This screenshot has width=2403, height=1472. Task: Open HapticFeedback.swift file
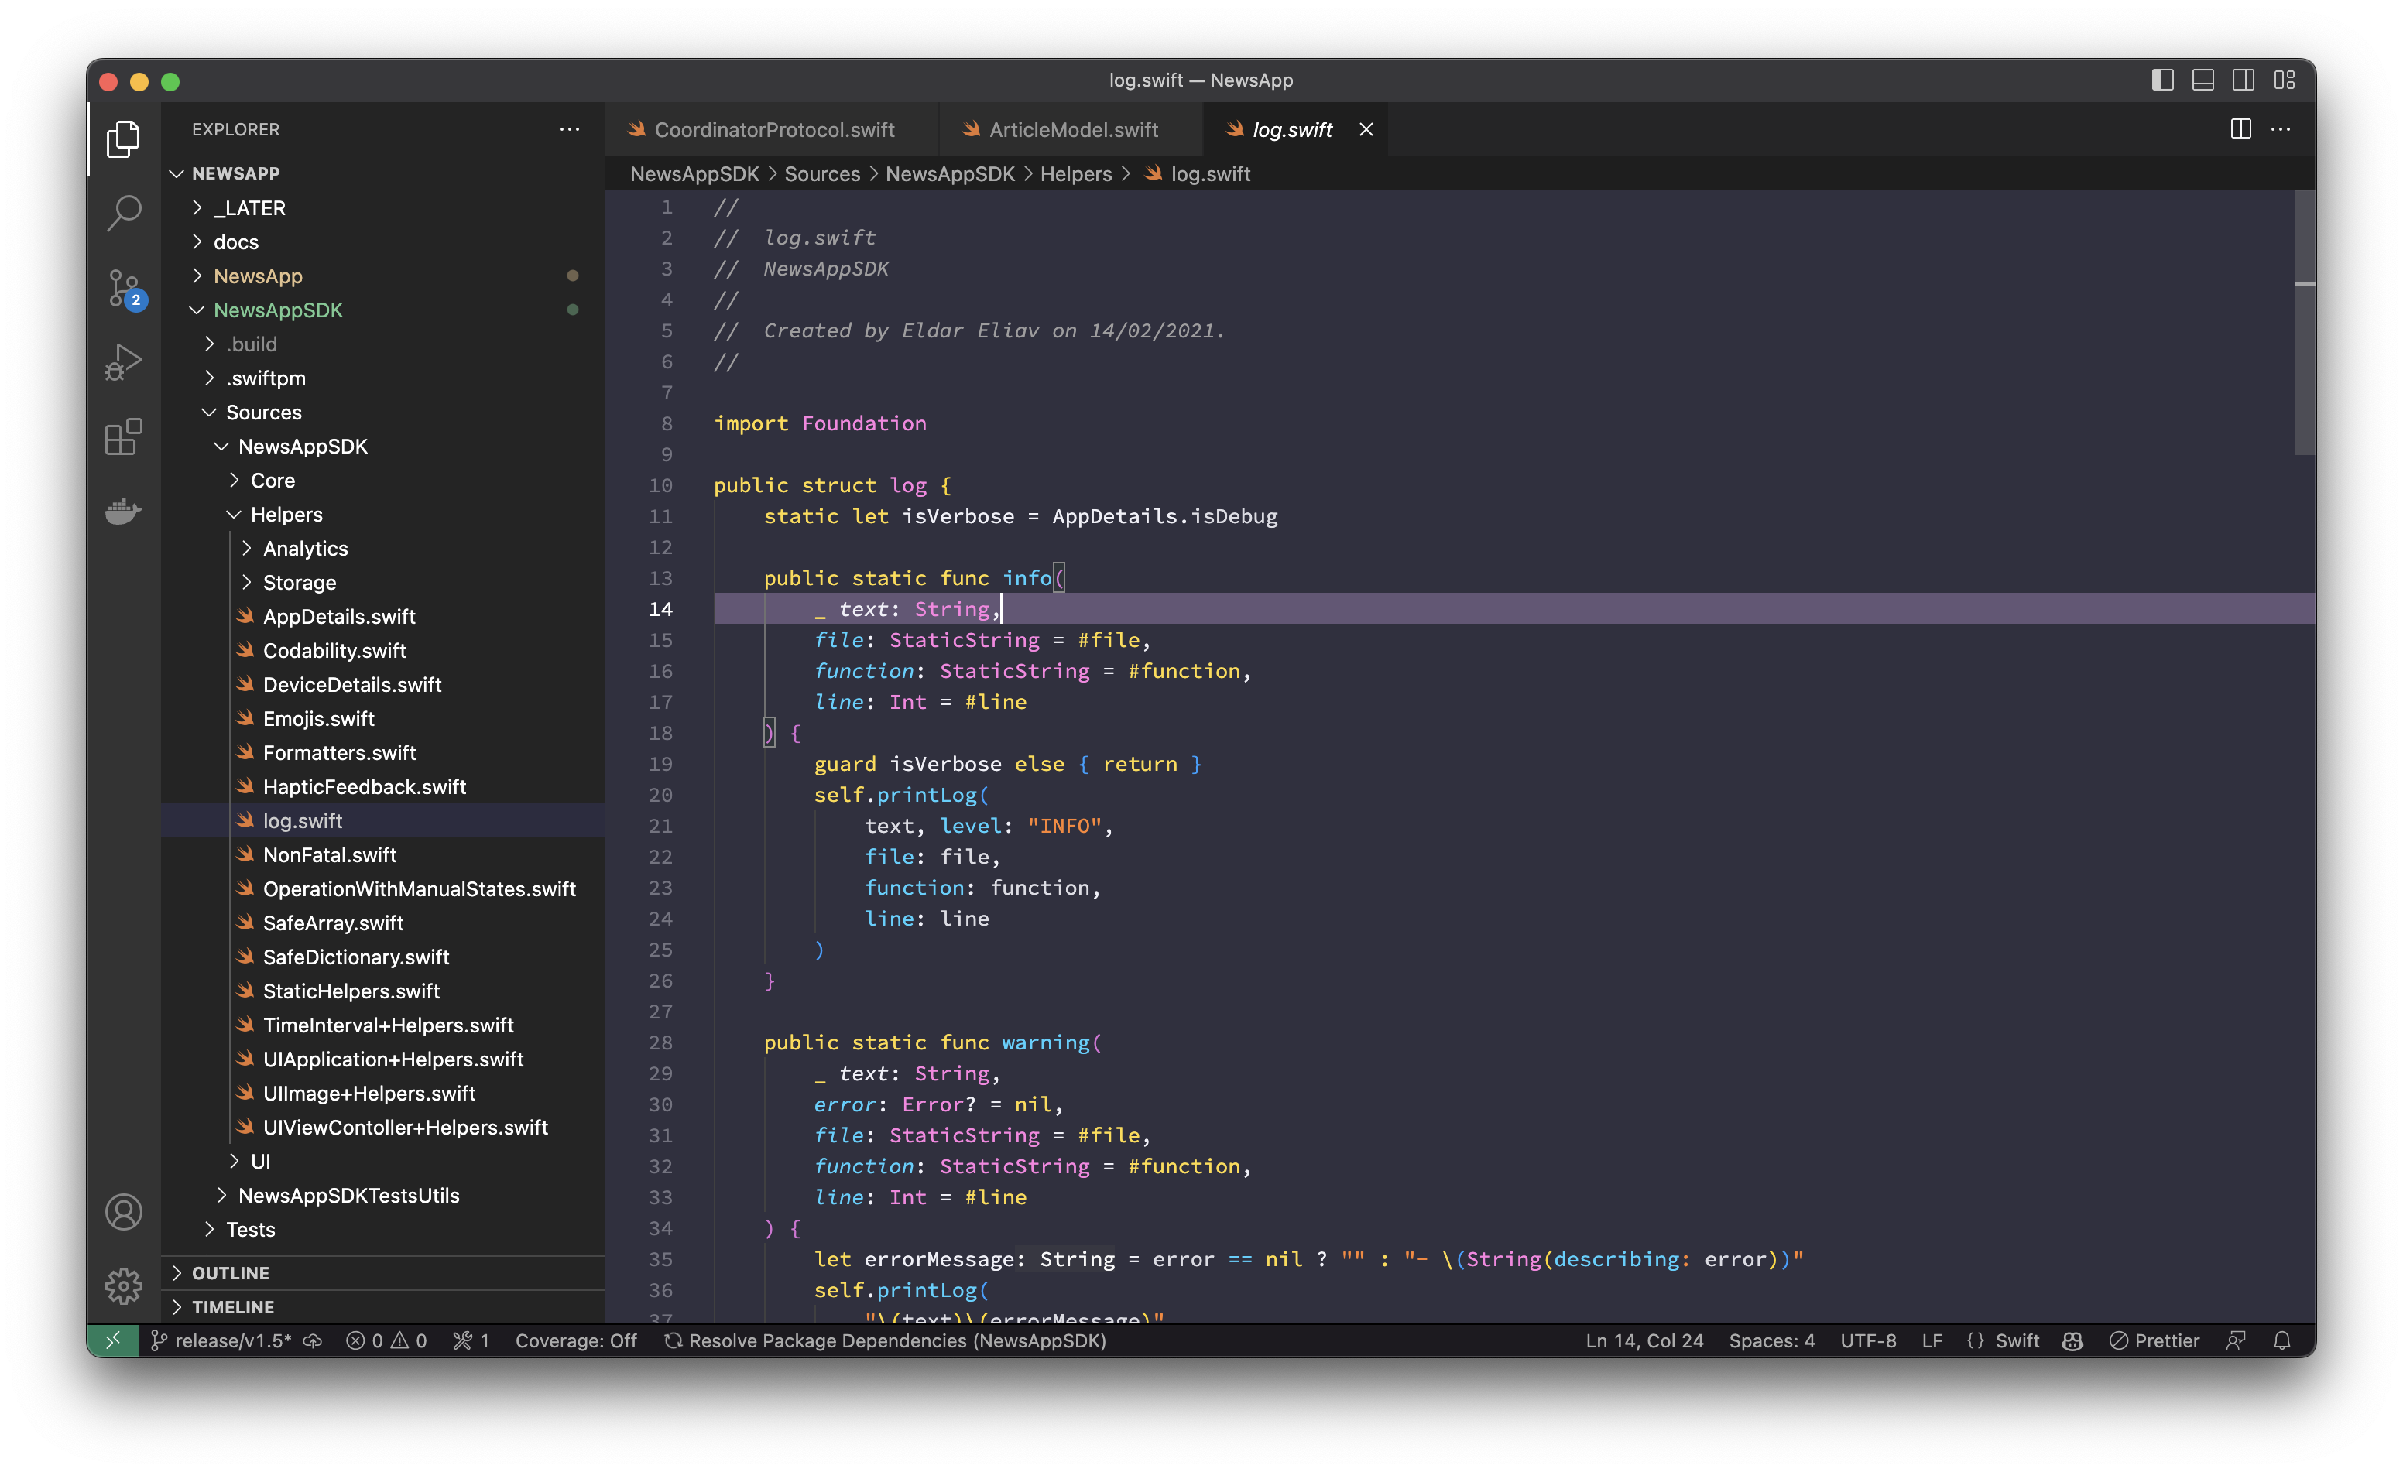tap(383, 786)
